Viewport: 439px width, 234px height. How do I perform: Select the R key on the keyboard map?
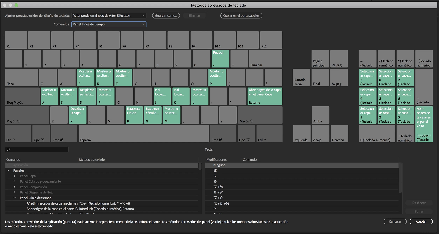[104, 78]
